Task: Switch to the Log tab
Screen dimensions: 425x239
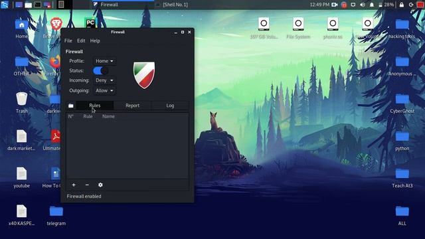Action: point(170,106)
